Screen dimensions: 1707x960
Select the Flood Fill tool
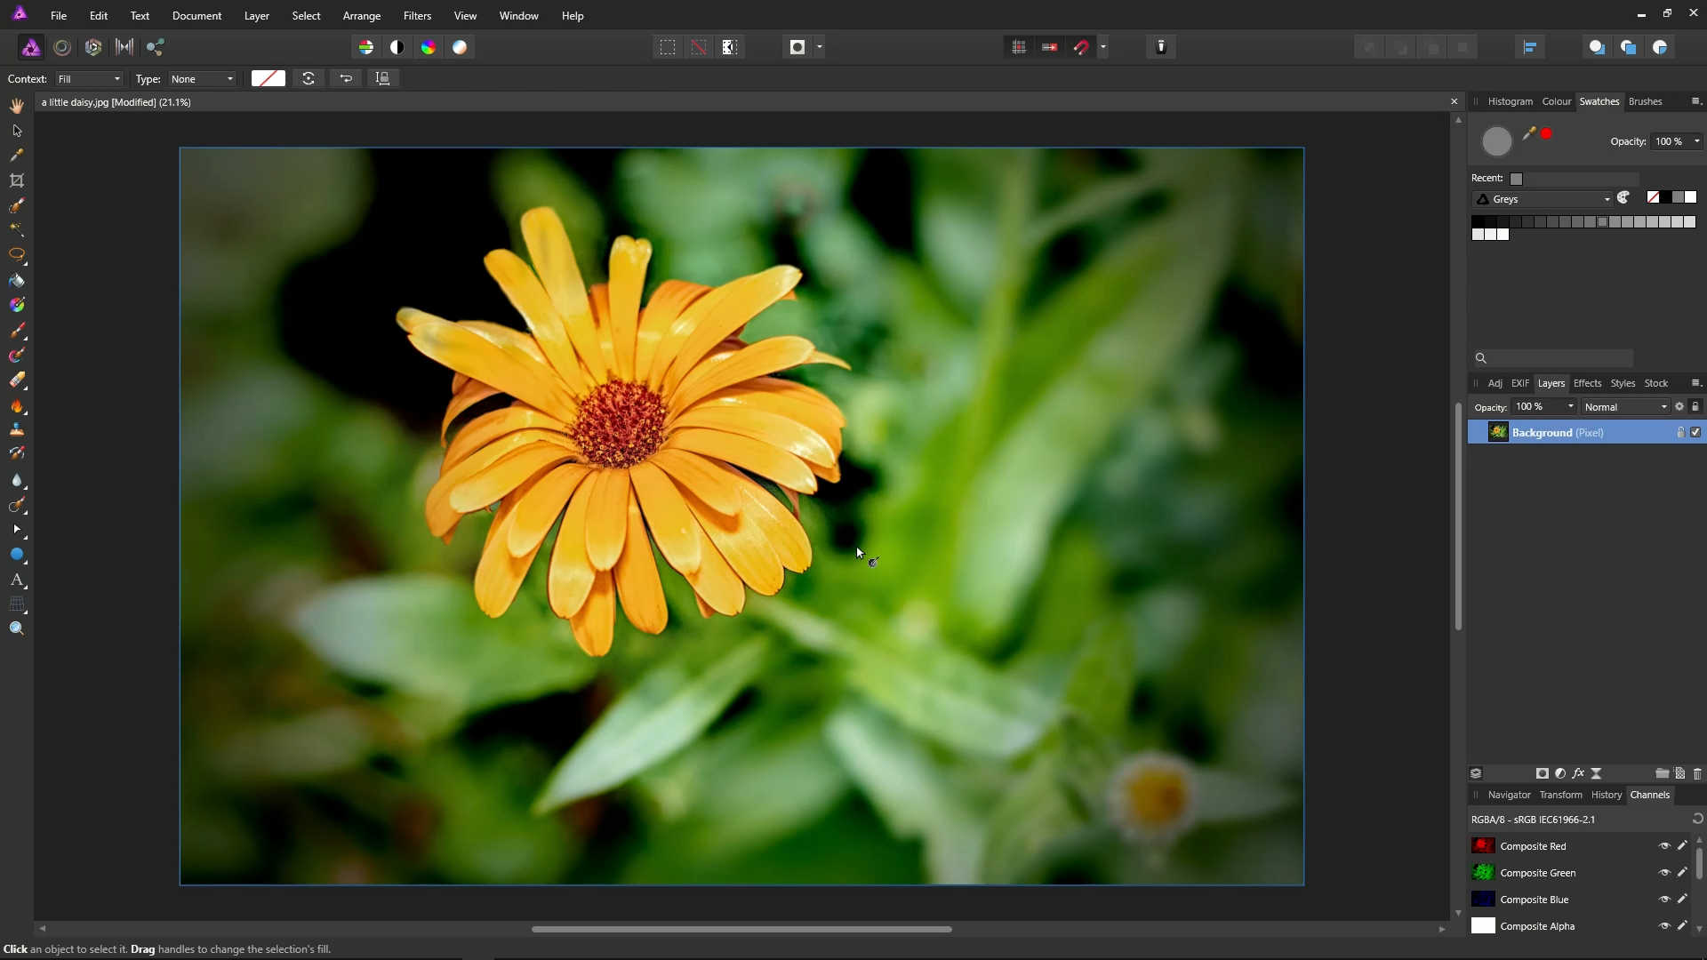[x=17, y=281]
